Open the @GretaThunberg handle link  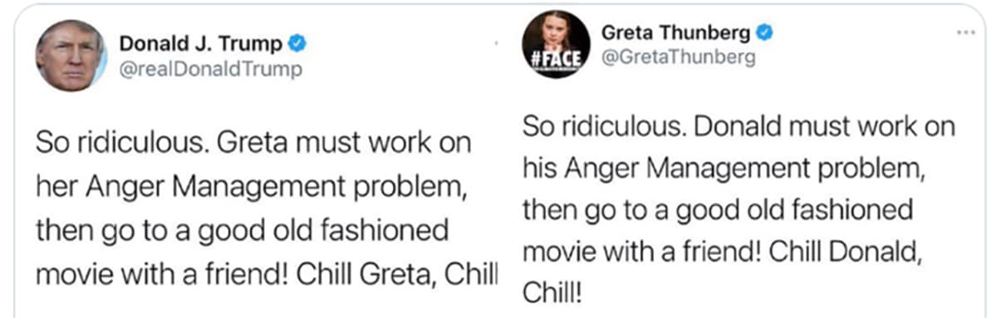pos(678,58)
